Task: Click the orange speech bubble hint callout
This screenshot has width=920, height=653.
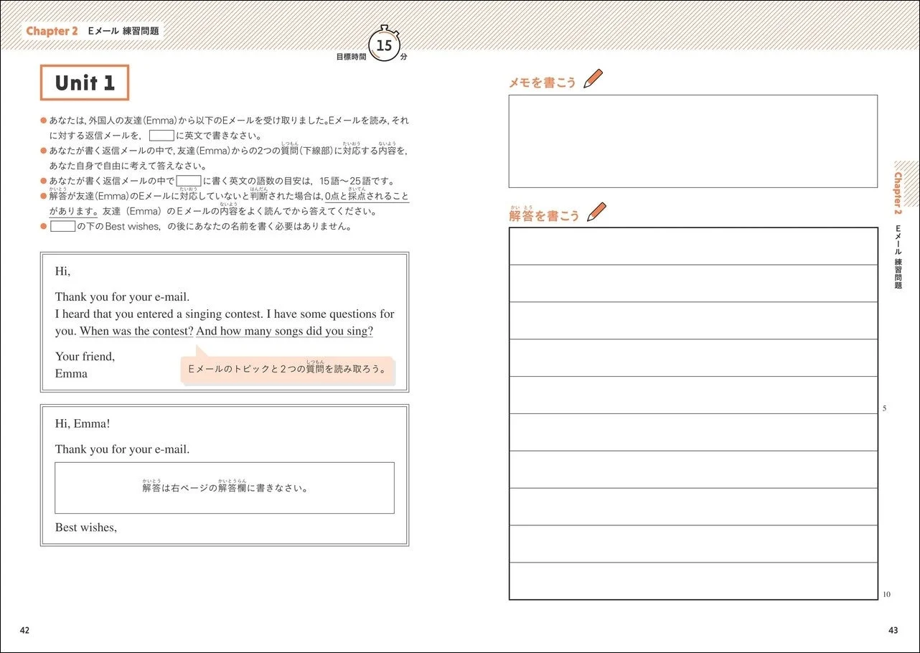Action: [x=288, y=370]
